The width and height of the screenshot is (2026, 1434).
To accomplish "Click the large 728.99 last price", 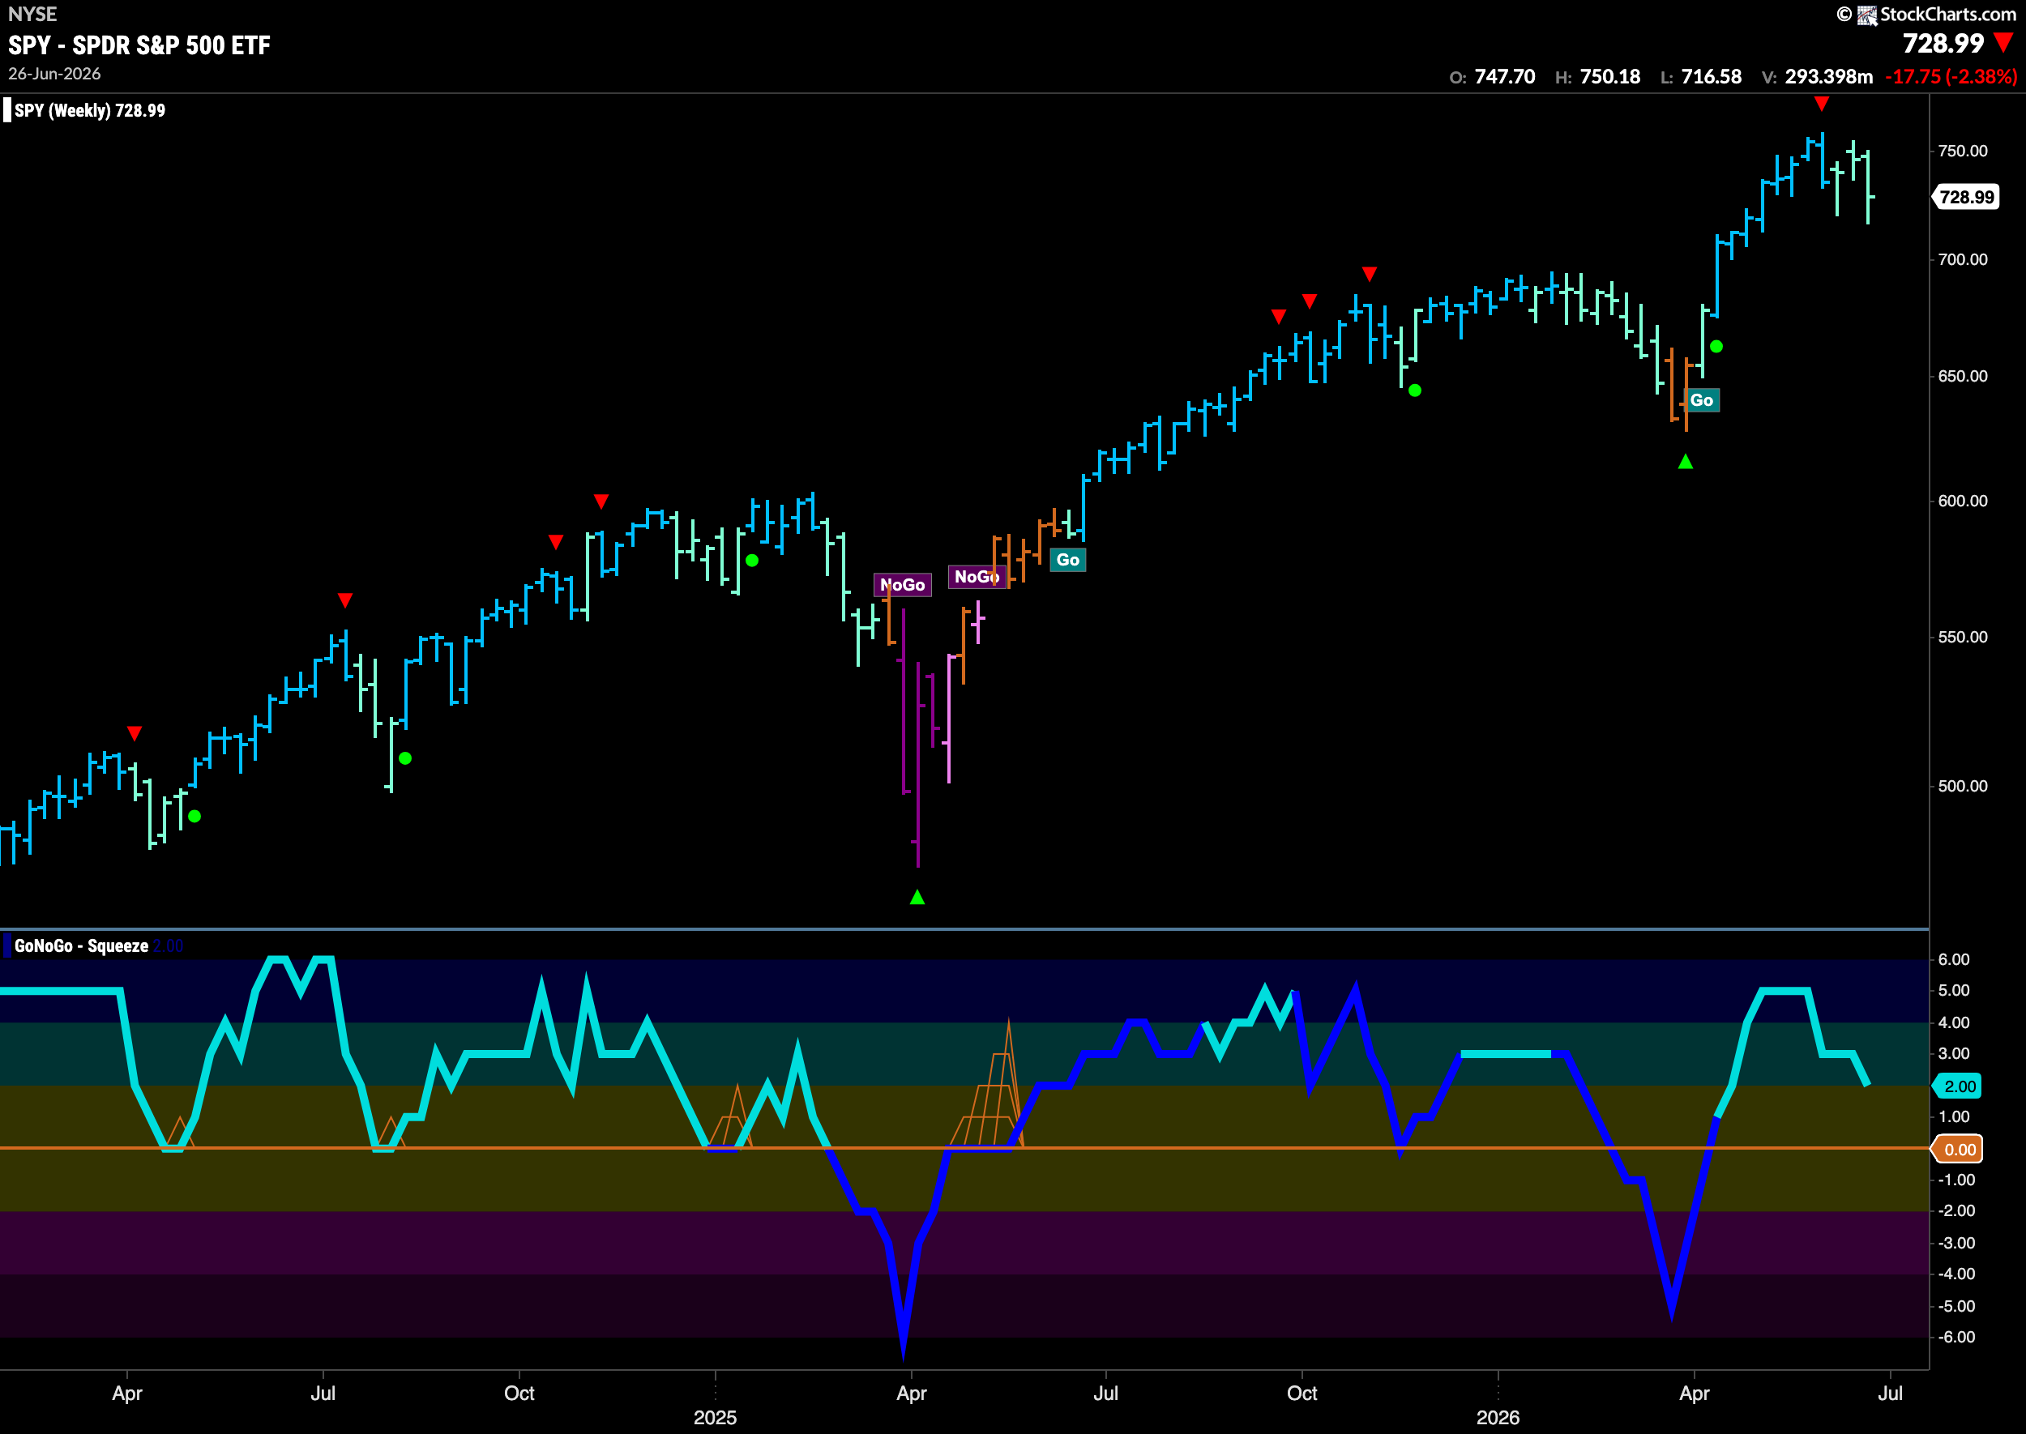I will (x=1943, y=43).
